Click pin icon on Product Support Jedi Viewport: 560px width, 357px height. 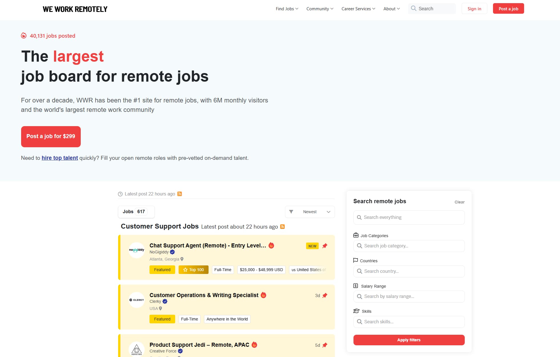pos(325,345)
